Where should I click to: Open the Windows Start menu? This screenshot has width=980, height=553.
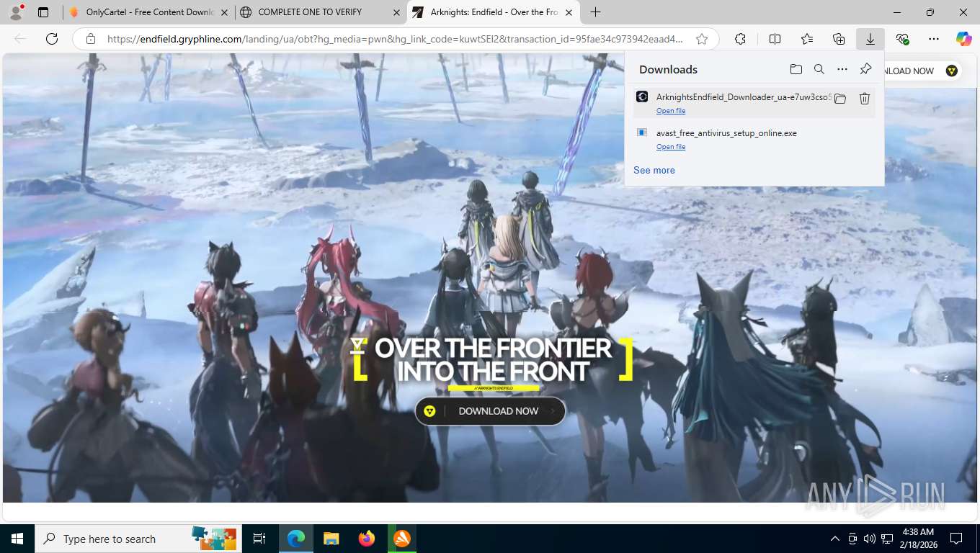click(17, 539)
